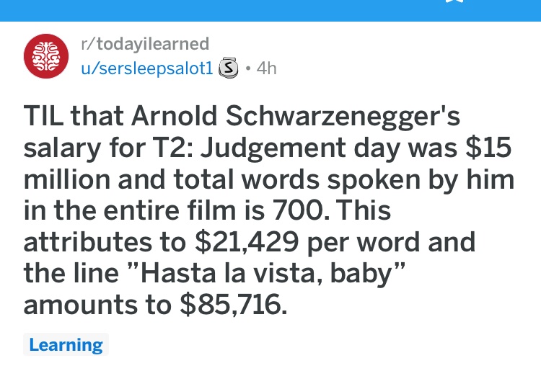Click the "$15" salary figure in title
This screenshot has width=541, height=371.
488,148
